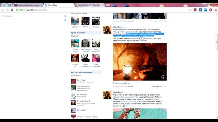
Task: Switch to the RANDOM.ORG tab
Action: point(89,5)
